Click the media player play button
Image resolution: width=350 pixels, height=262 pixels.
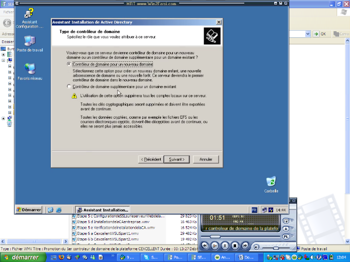(215, 246)
